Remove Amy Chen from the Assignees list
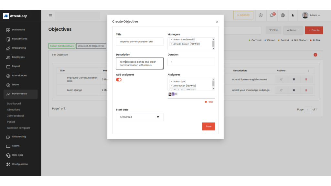The image size is (331, 186). (x=171, y=86)
